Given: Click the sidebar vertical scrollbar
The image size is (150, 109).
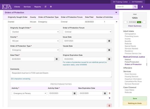Looking at the screenshot, I should click(x=147, y=64).
